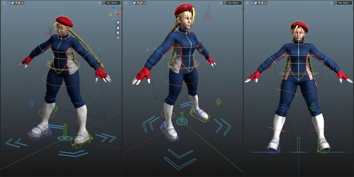
Task: Choose 'set new selection' mode in right viewport
Action: point(252,3)
